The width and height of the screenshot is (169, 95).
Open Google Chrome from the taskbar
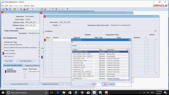[82, 93]
